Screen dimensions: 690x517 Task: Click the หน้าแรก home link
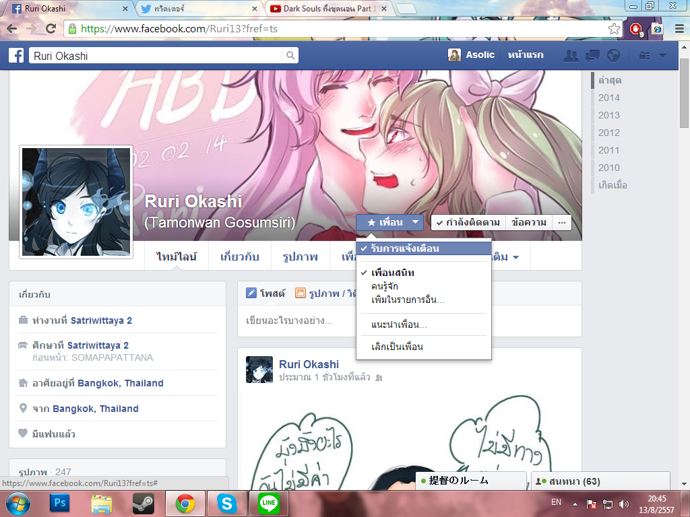(x=526, y=55)
